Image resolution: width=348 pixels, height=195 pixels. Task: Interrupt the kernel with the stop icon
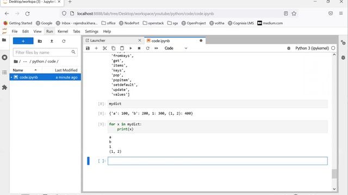point(139,48)
